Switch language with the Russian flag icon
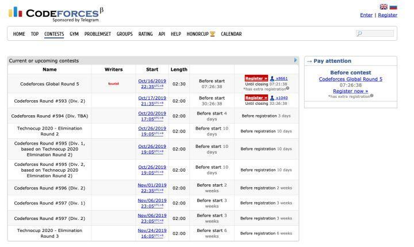 click(x=393, y=7)
